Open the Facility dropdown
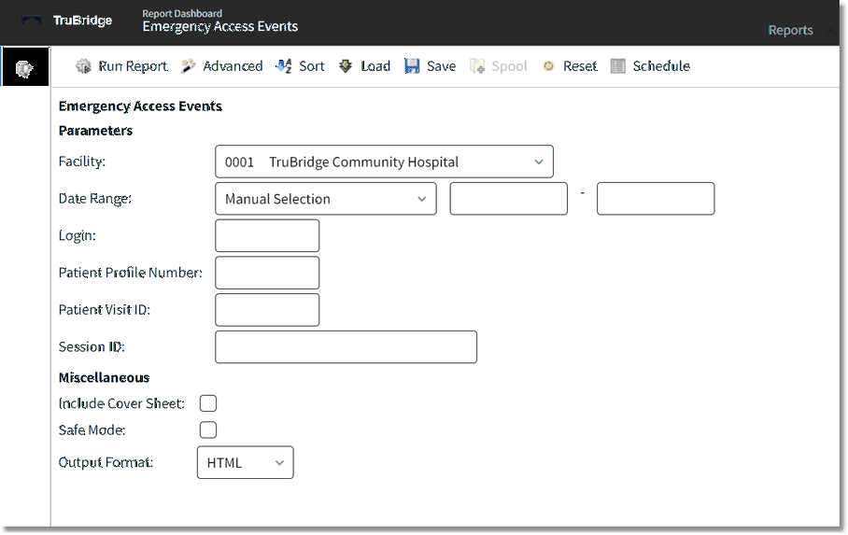848x535 pixels. (x=384, y=162)
